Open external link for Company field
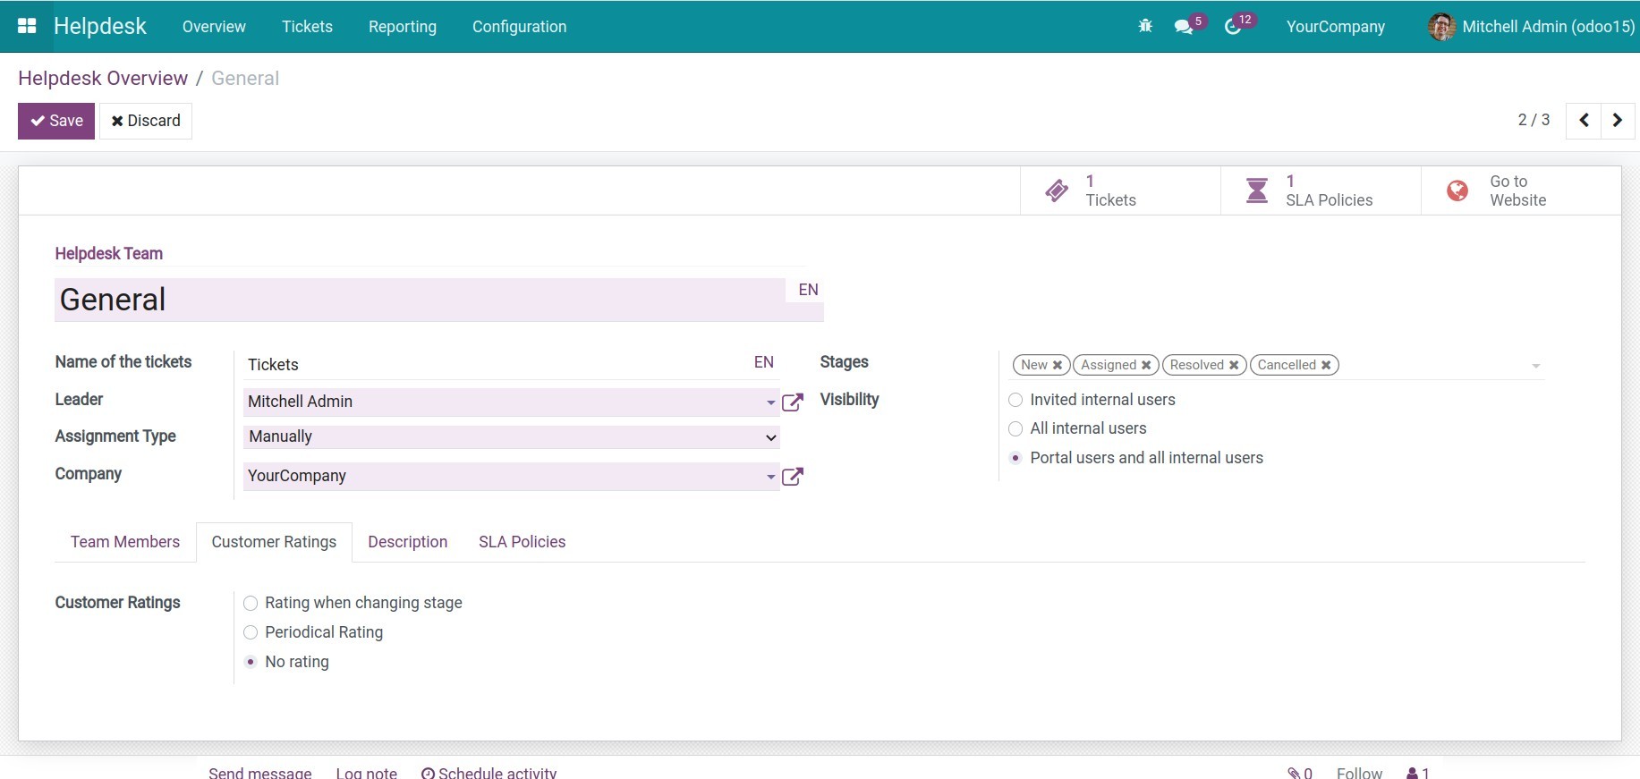This screenshot has height=779, width=1640. (792, 477)
